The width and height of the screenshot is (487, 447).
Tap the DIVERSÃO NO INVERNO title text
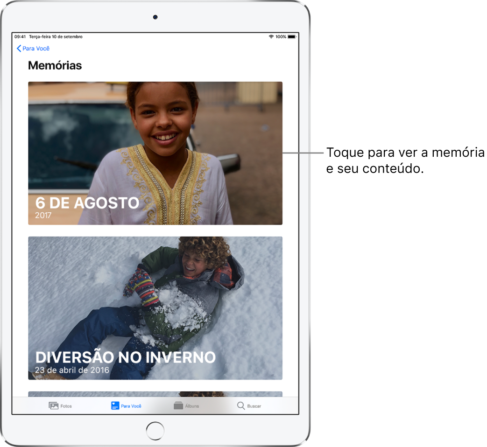click(x=126, y=357)
